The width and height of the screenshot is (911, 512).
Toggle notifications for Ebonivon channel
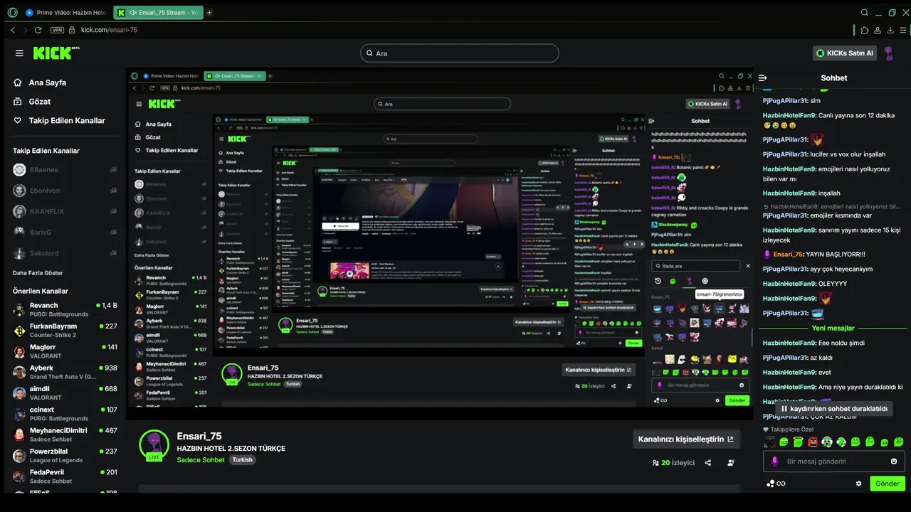click(113, 191)
